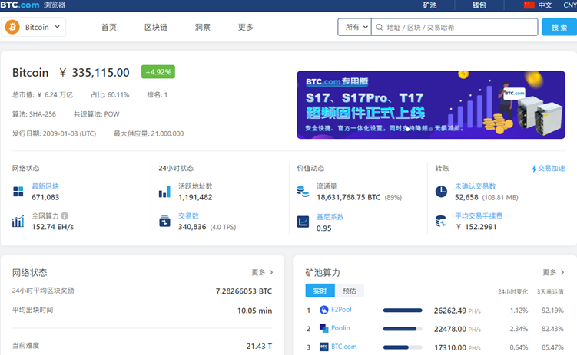
Task: Click the Poolin logo icon
Action: [x=323, y=328]
